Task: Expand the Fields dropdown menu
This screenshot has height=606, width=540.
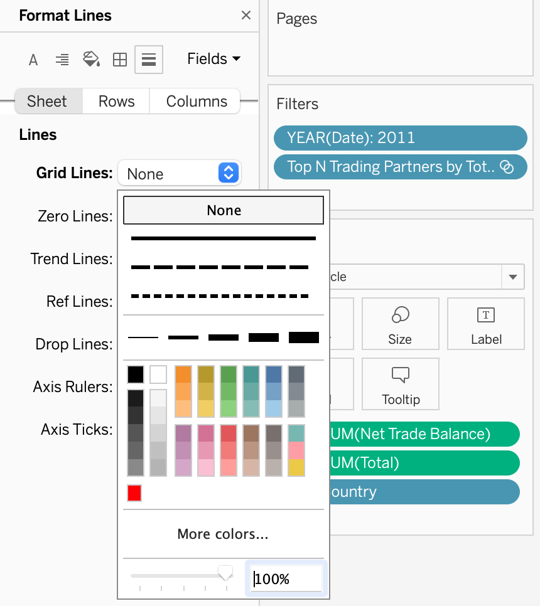Action: coord(214,59)
